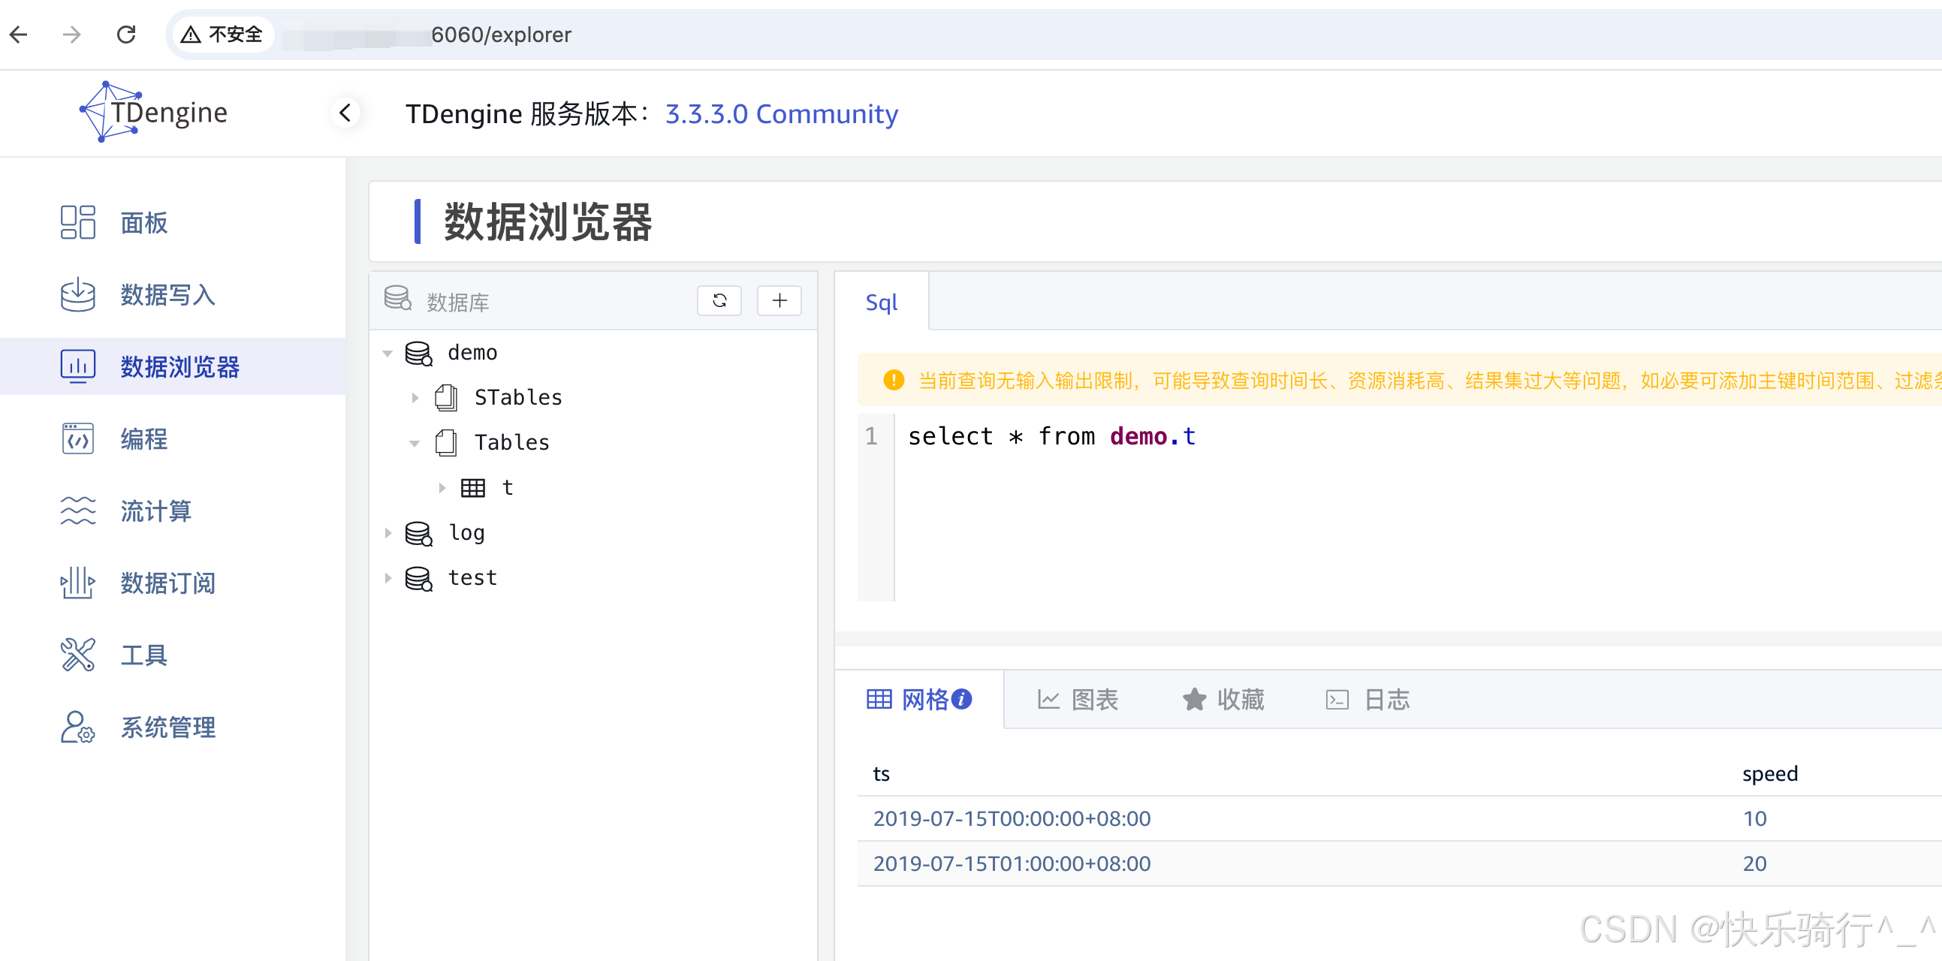Click the orange warning icon in notice
This screenshot has width=1942, height=961.
(x=894, y=380)
